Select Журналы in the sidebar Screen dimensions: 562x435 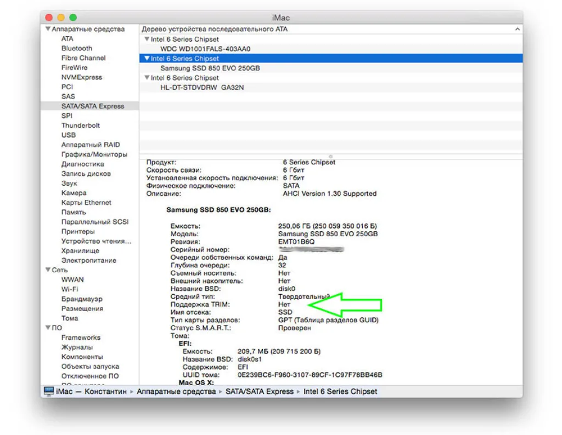(x=77, y=347)
